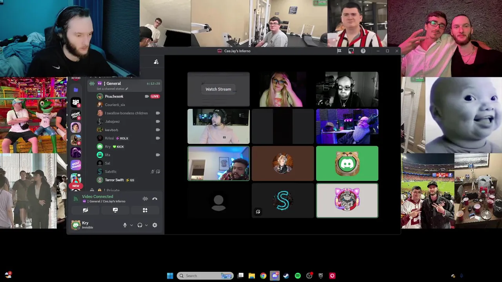This screenshot has width=502, height=282.
Task: Click the LIVE badge next to Peachesmk
Action: [x=155, y=96]
